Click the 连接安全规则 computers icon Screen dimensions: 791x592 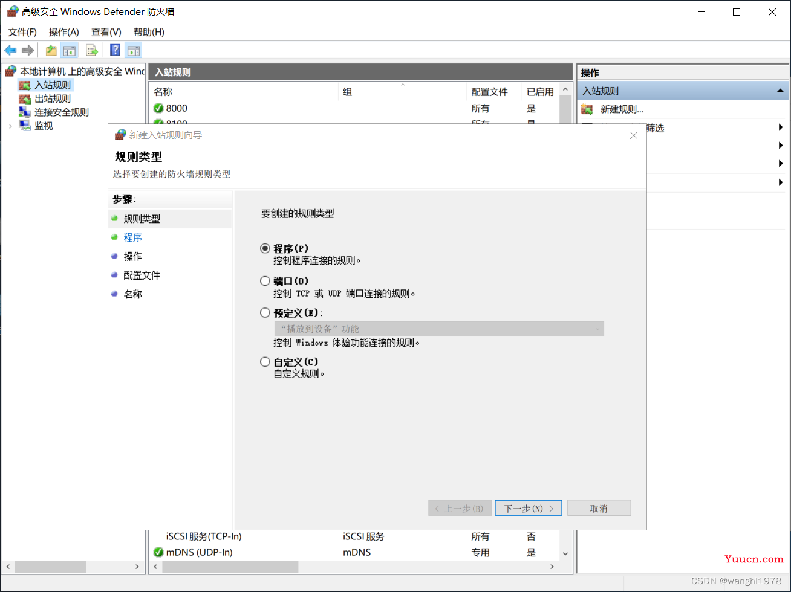[25, 112]
